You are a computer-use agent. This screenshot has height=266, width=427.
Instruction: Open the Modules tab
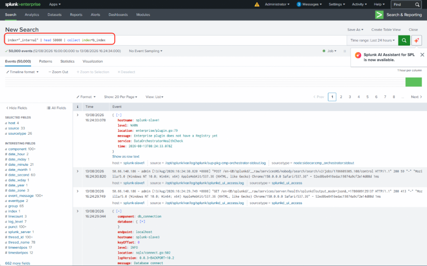[x=143, y=15]
